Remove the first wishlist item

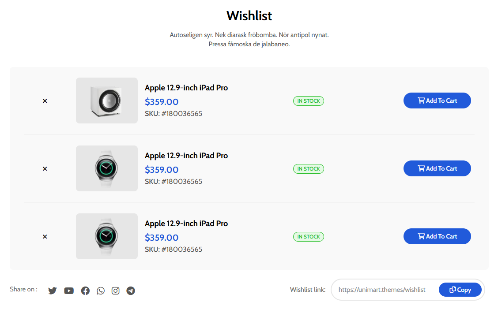click(45, 101)
